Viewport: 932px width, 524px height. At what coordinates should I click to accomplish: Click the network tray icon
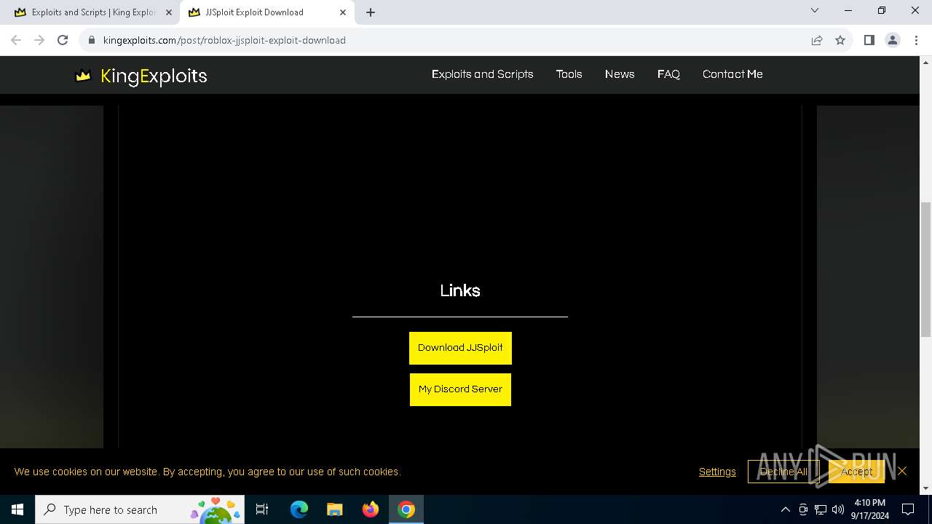click(x=821, y=509)
